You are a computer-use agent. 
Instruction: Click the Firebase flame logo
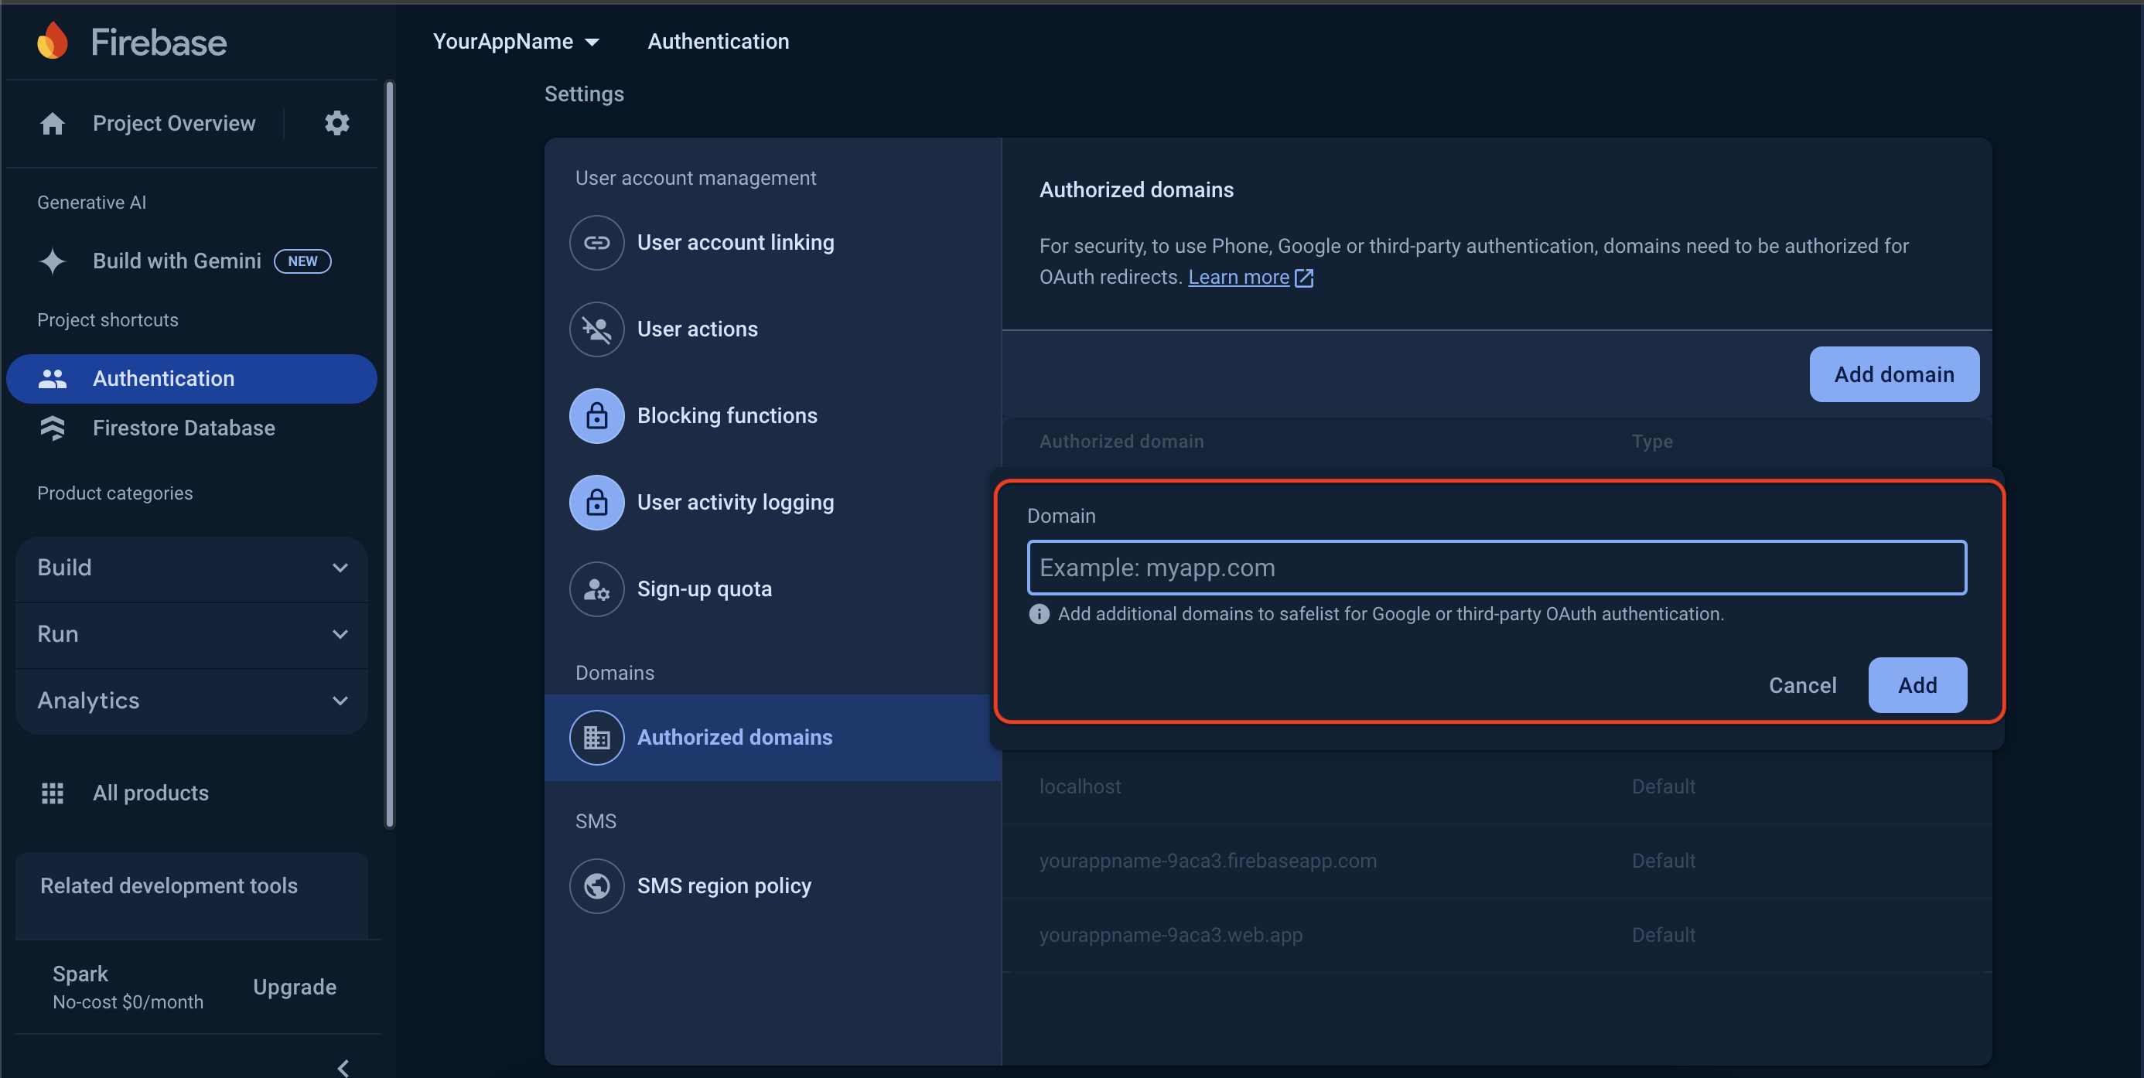[x=53, y=41]
